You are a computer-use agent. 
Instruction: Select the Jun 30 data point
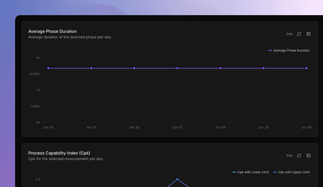point(306,68)
